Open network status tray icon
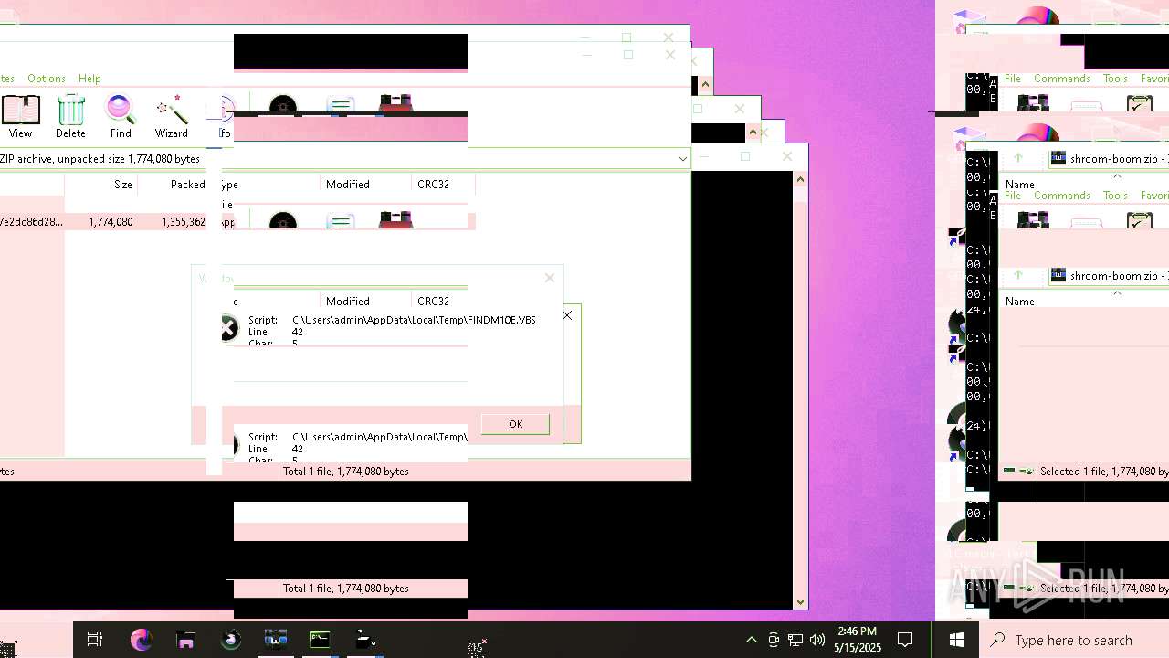This screenshot has height=658, width=1169. [x=795, y=640]
